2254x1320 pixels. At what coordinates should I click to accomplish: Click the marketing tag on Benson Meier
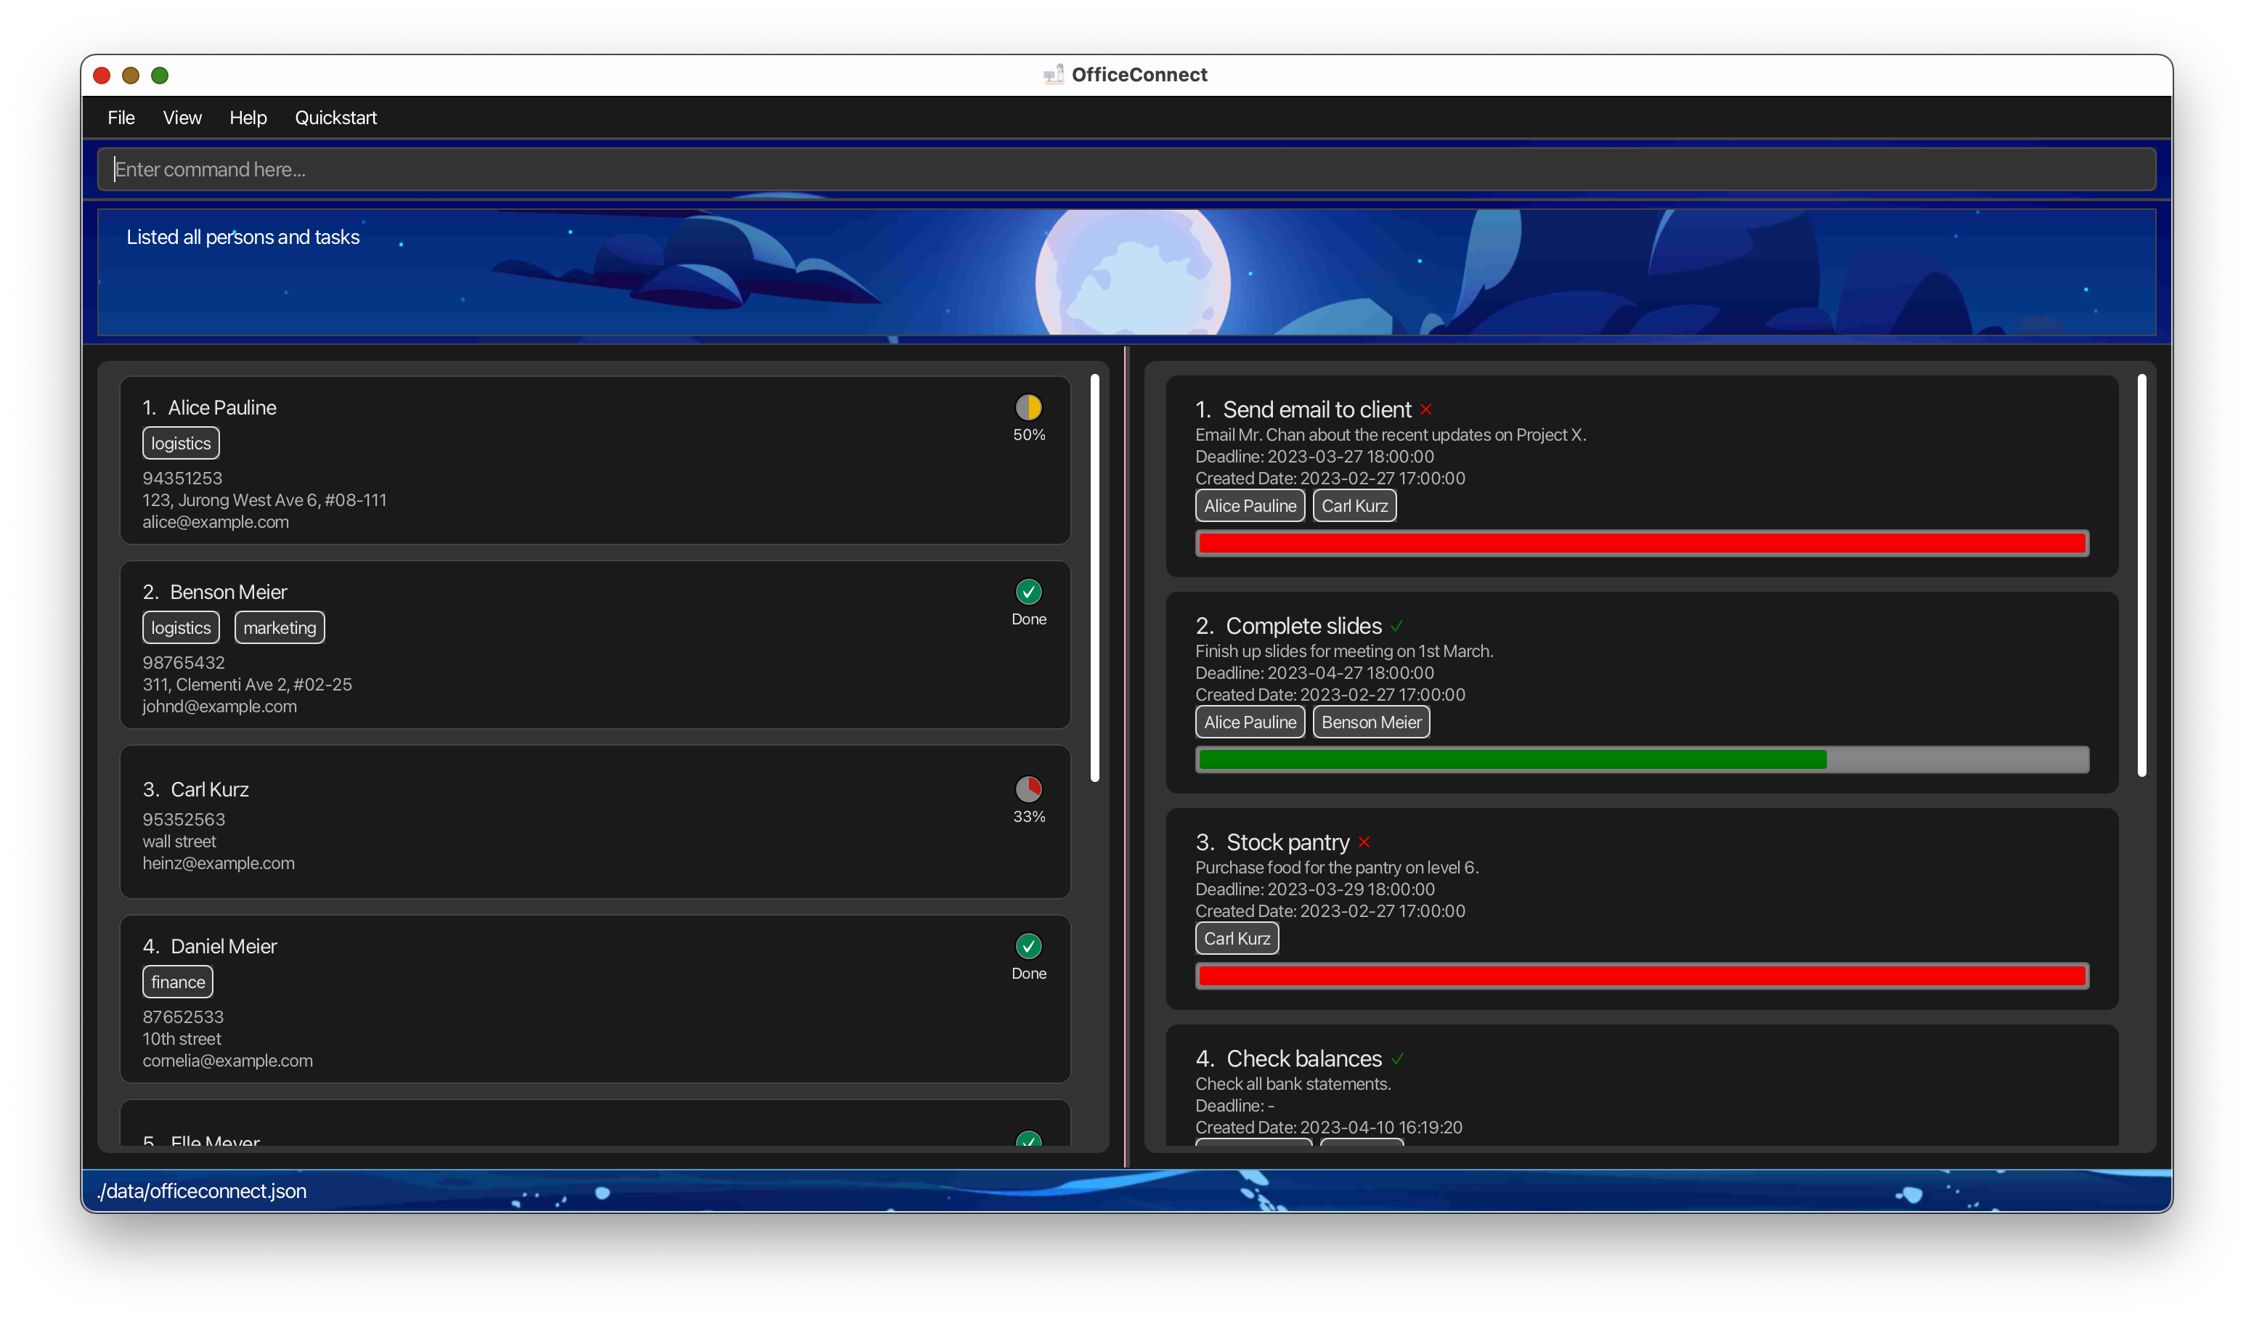tap(278, 627)
